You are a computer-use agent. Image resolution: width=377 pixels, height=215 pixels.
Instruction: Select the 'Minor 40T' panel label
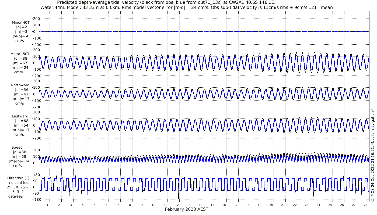pyautogui.click(x=21, y=23)
